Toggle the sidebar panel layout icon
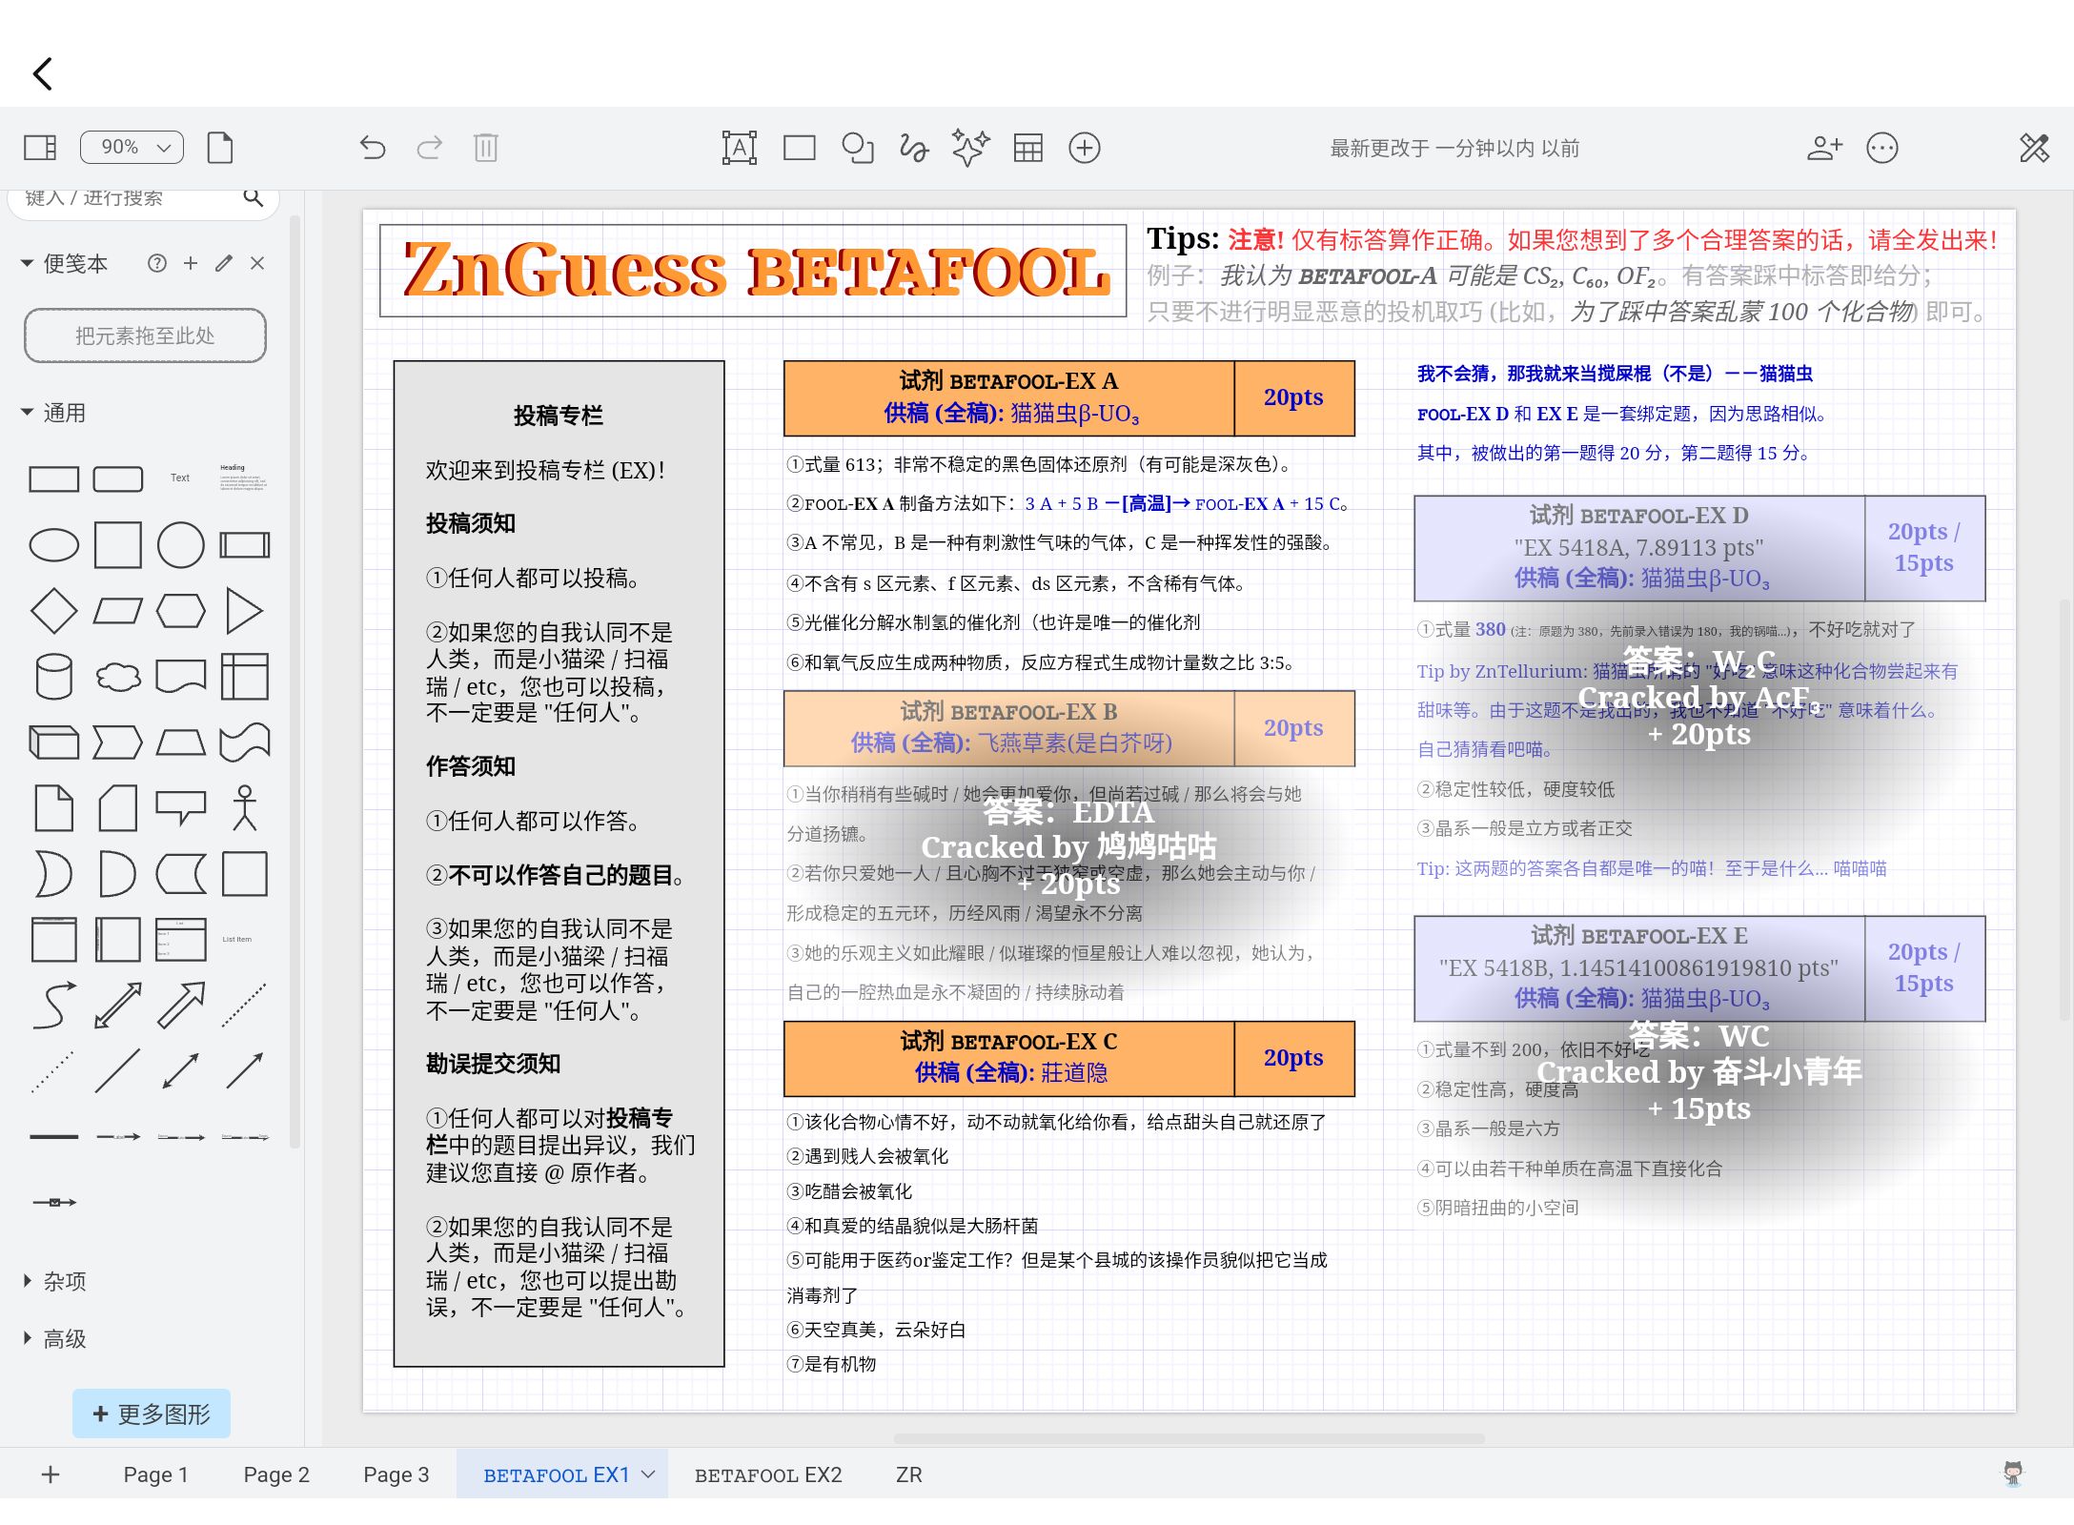 40,148
